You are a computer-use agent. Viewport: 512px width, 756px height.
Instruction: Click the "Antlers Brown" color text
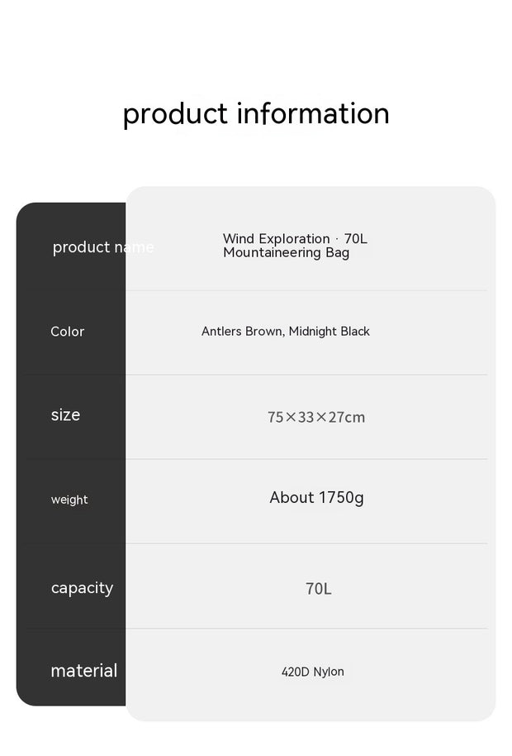pos(243,332)
